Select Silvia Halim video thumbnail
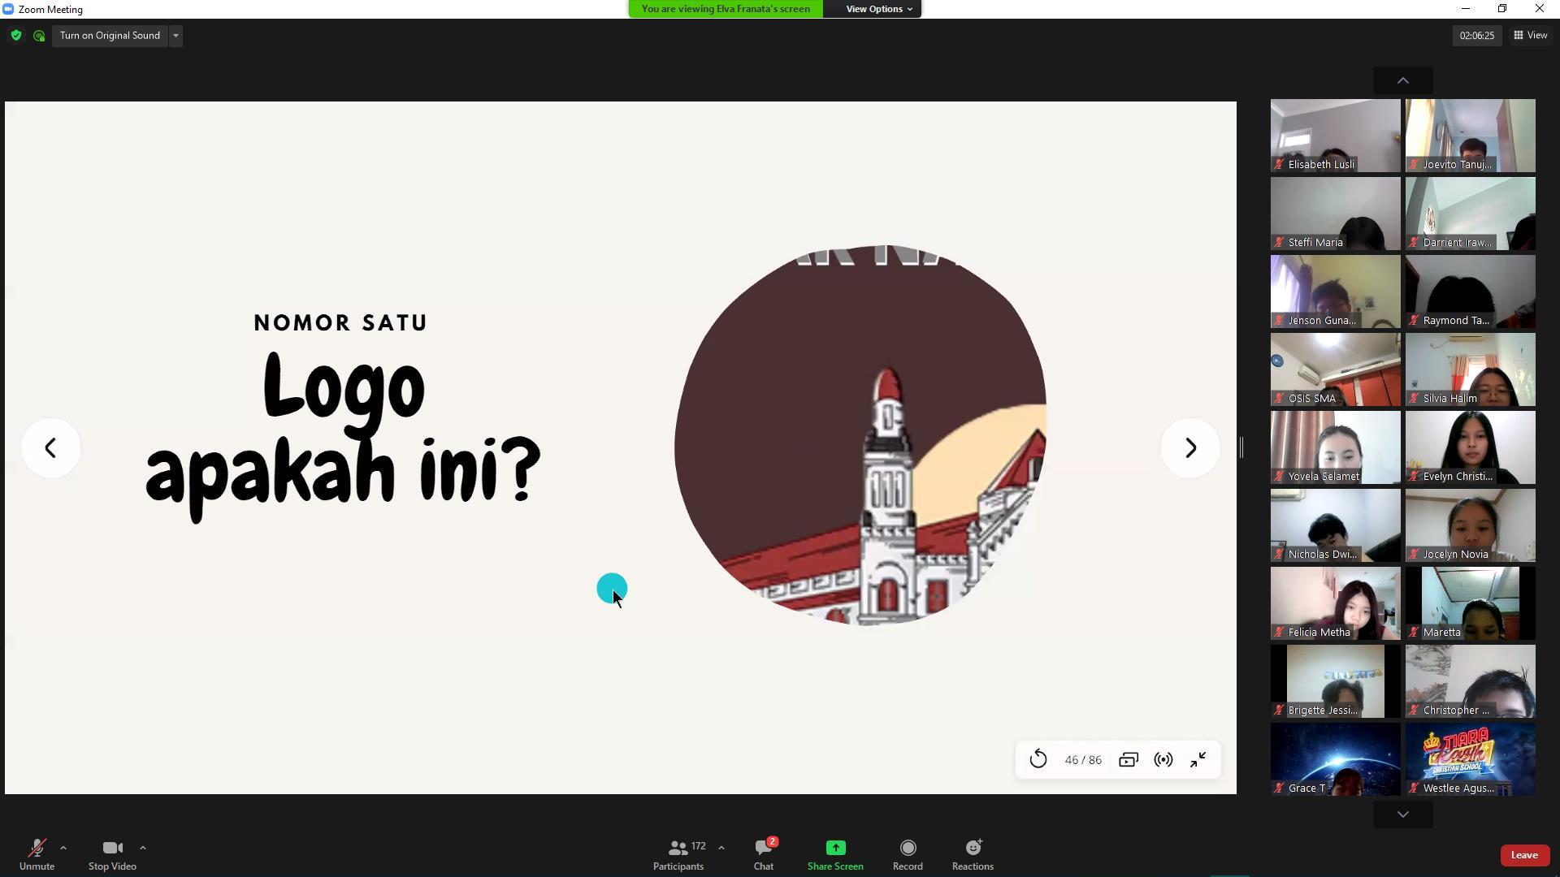1560x877 pixels. pyautogui.click(x=1470, y=369)
